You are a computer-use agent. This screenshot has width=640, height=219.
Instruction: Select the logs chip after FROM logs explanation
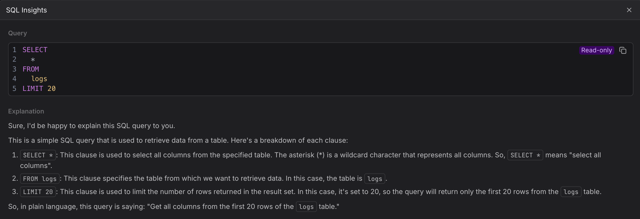375,179
